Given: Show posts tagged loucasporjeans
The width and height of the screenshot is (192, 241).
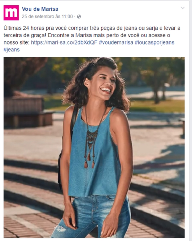Looking at the screenshot, I should tap(155, 42).
